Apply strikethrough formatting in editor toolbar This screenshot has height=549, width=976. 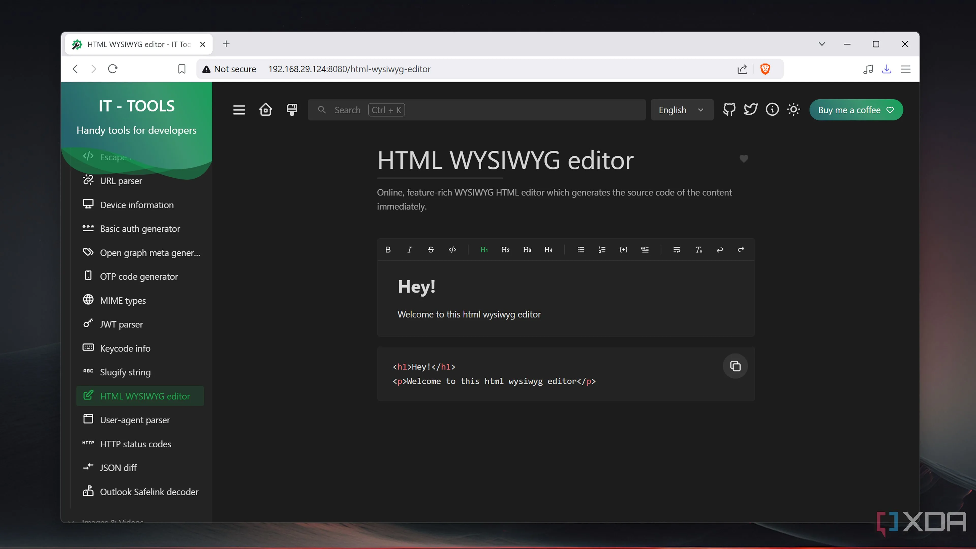click(x=430, y=250)
